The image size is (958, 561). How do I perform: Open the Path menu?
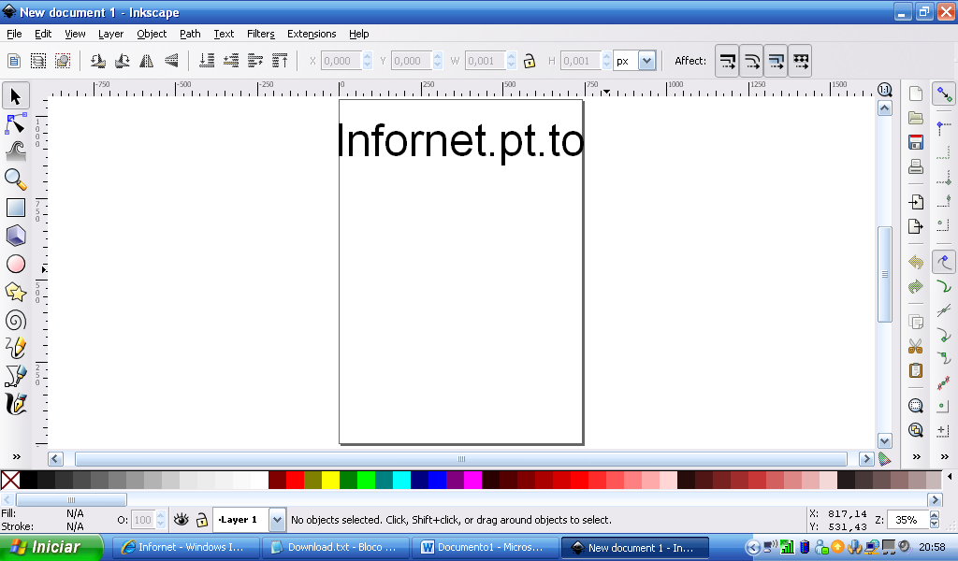[x=190, y=34]
